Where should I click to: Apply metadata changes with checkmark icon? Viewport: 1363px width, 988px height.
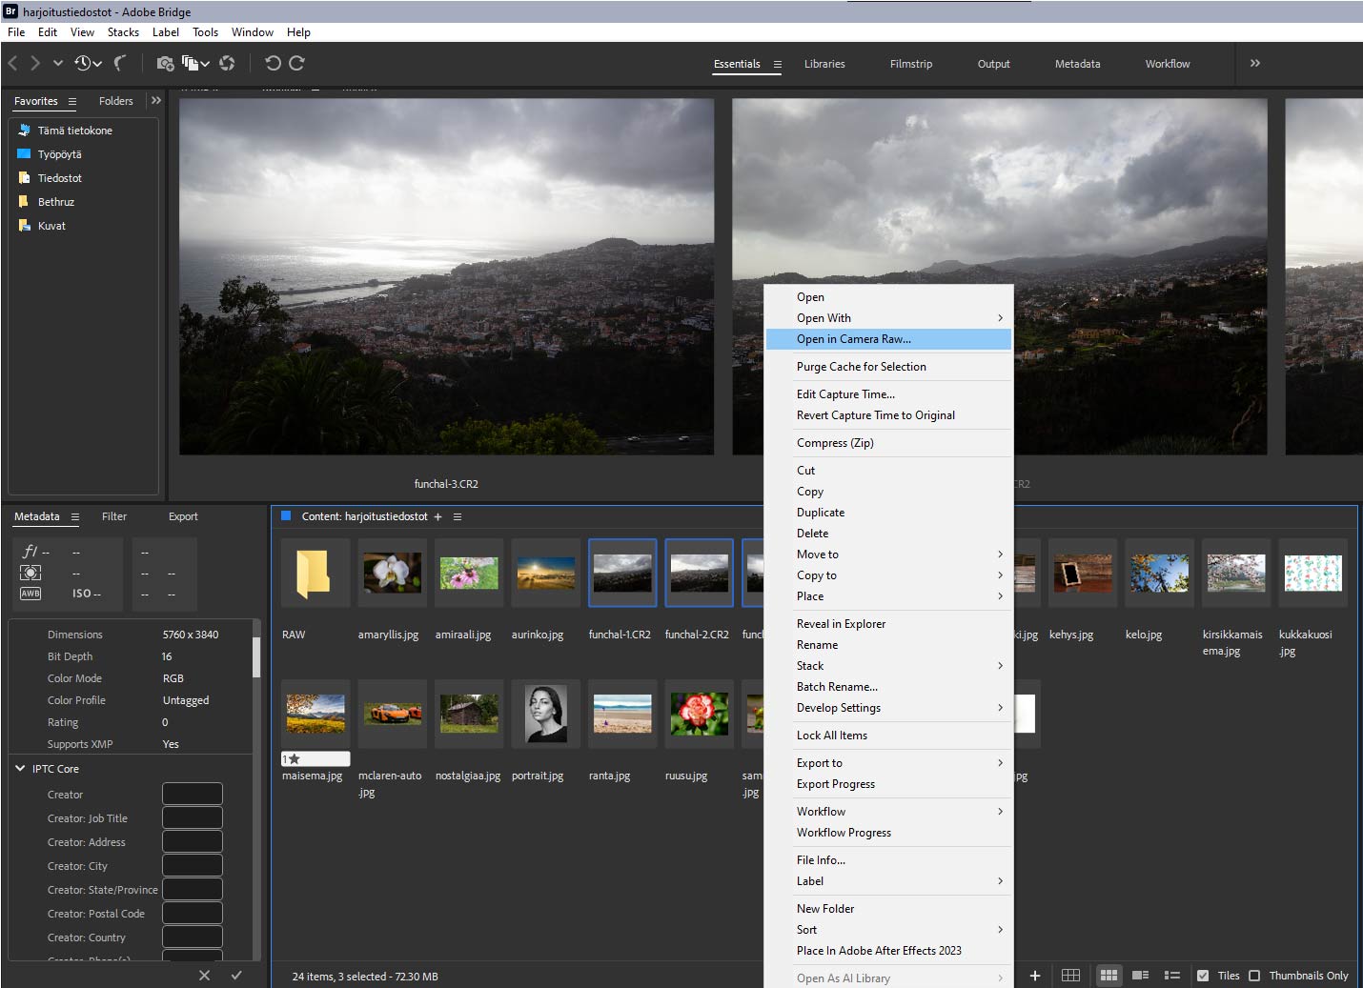[x=236, y=975]
